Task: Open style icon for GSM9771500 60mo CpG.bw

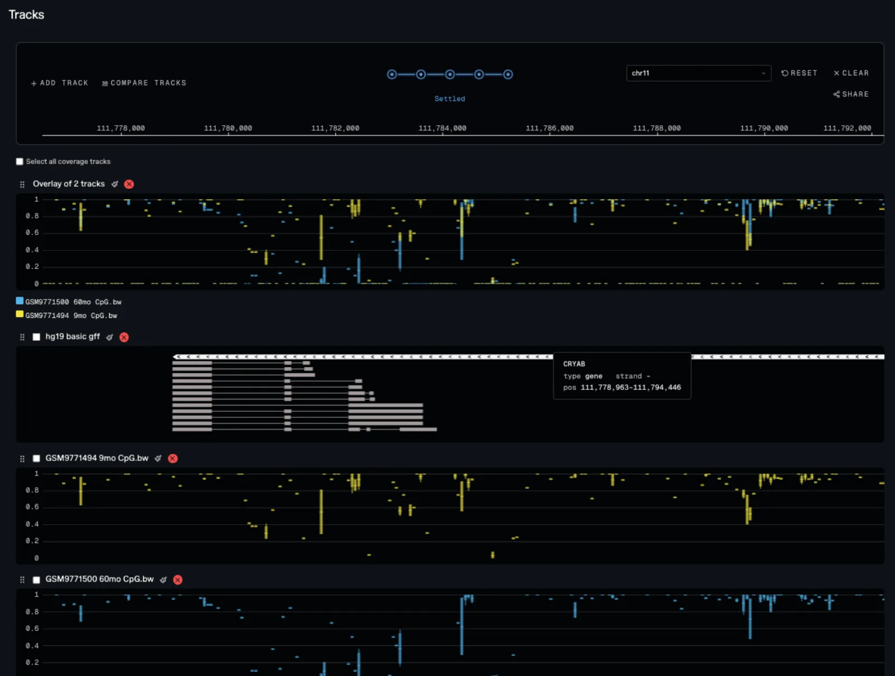Action: 163,580
